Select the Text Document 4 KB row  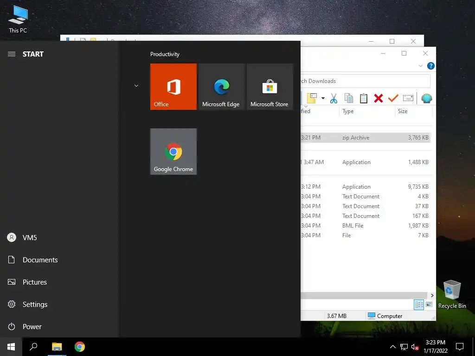coord(366,197)
